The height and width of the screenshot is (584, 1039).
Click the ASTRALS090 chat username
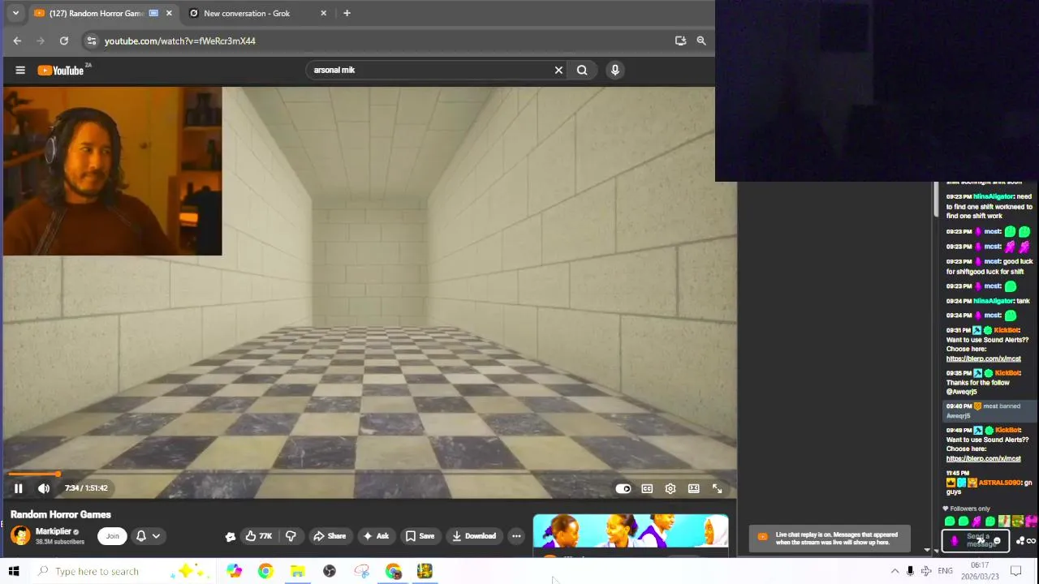click(999, 483)
